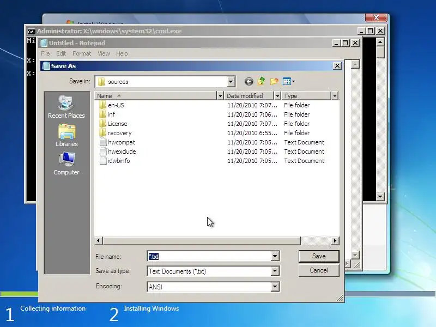Sort files by Date modified header
The height and width of the screenshot is (327, 436).
249,96
